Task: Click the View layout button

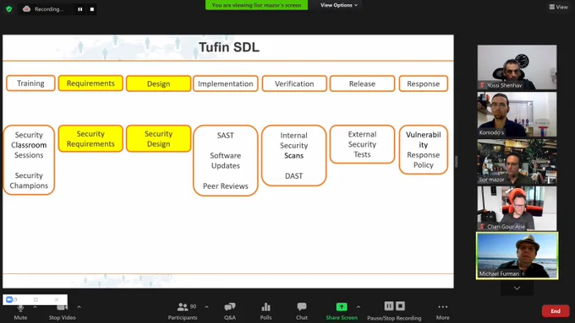Action: click(558, 7)
